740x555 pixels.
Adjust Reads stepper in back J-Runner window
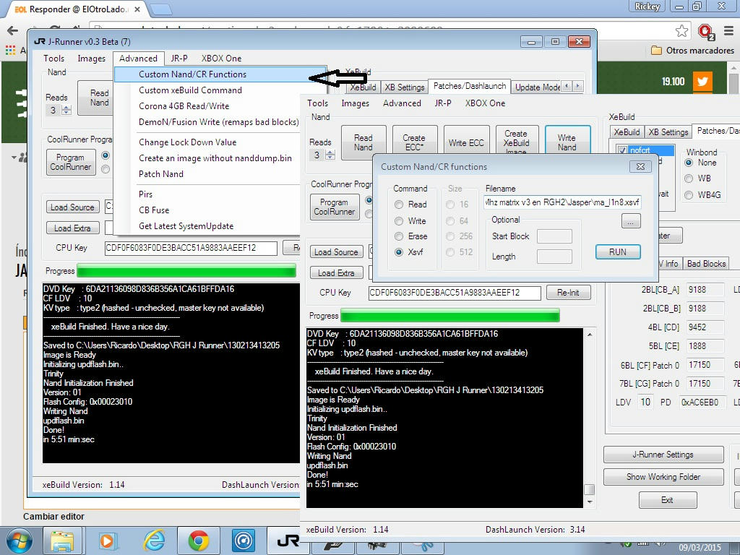coord(66,110)
